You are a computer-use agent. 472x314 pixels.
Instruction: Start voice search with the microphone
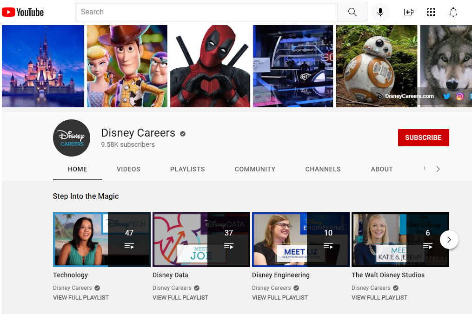(380, 12)
